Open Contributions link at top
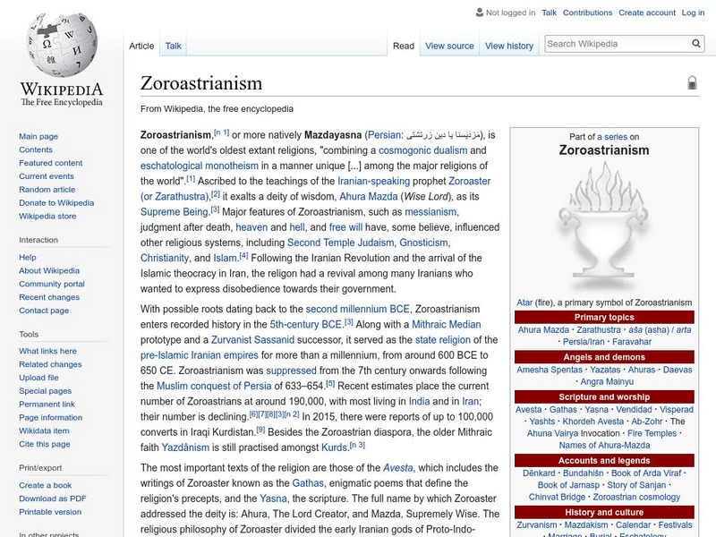The height and width of the screenshot is (537, 716). 587,13
